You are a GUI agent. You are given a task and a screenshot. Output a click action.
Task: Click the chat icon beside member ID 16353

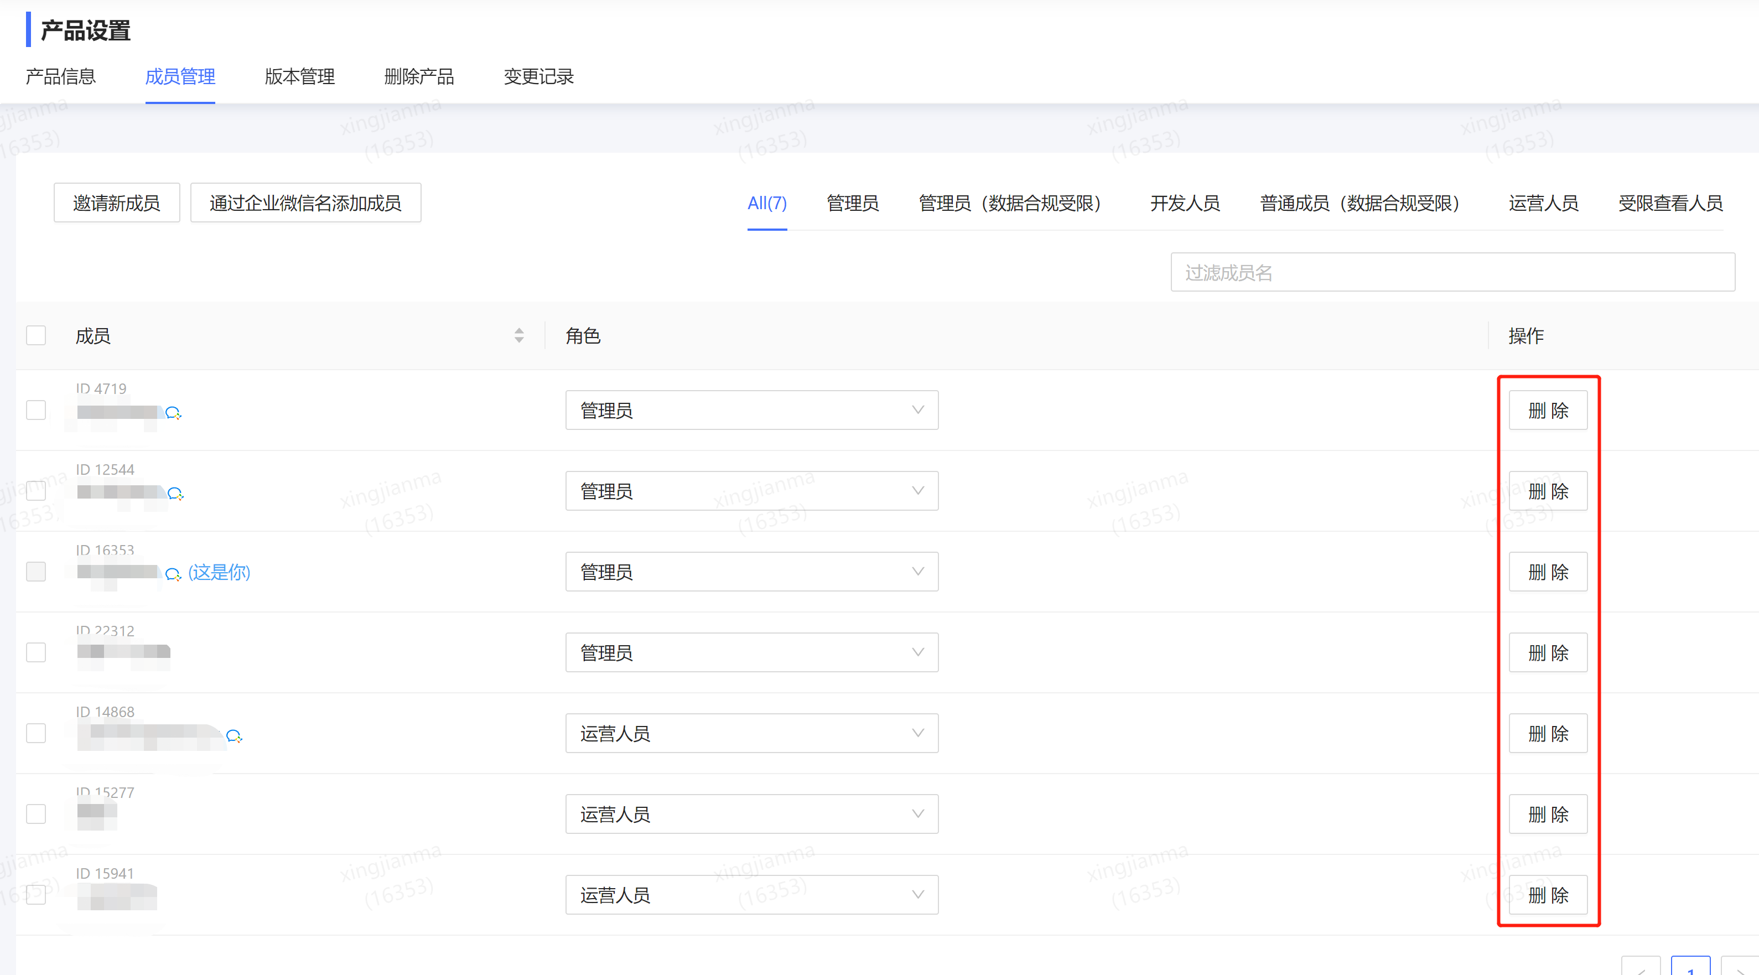tap(173, 575)
